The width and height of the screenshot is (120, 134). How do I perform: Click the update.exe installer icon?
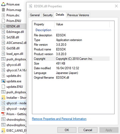(3, 81)
